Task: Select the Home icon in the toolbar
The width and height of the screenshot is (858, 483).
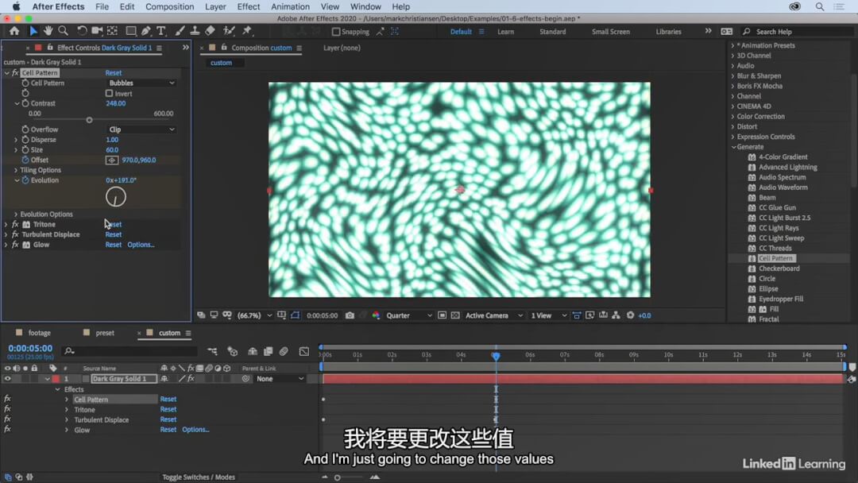Action: click(14, 31)
